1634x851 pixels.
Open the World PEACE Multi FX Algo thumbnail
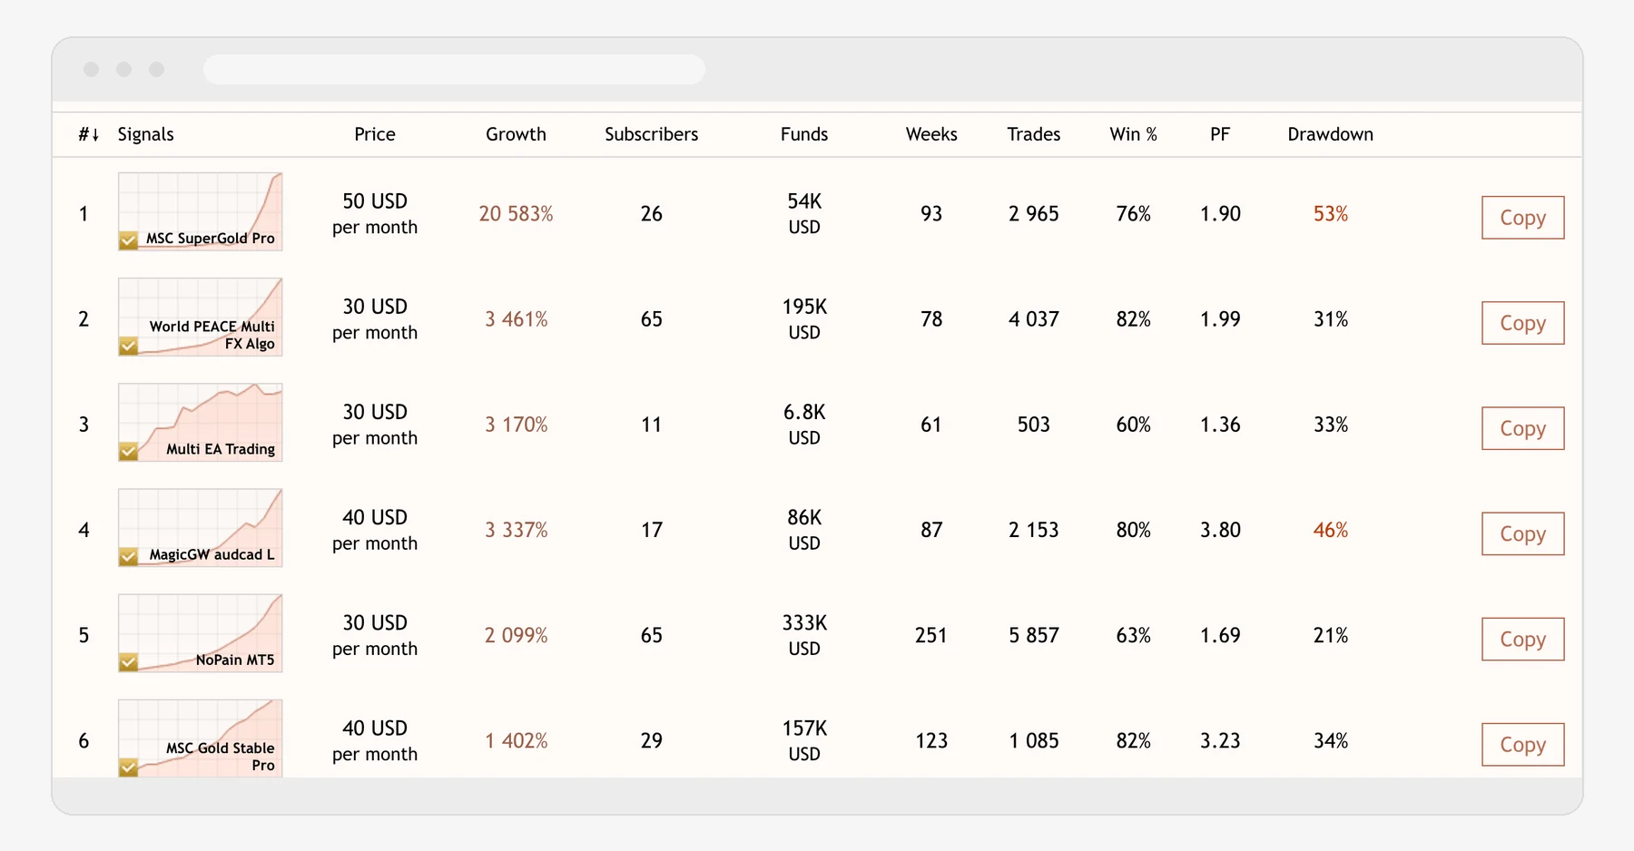(x=200, y=317)
